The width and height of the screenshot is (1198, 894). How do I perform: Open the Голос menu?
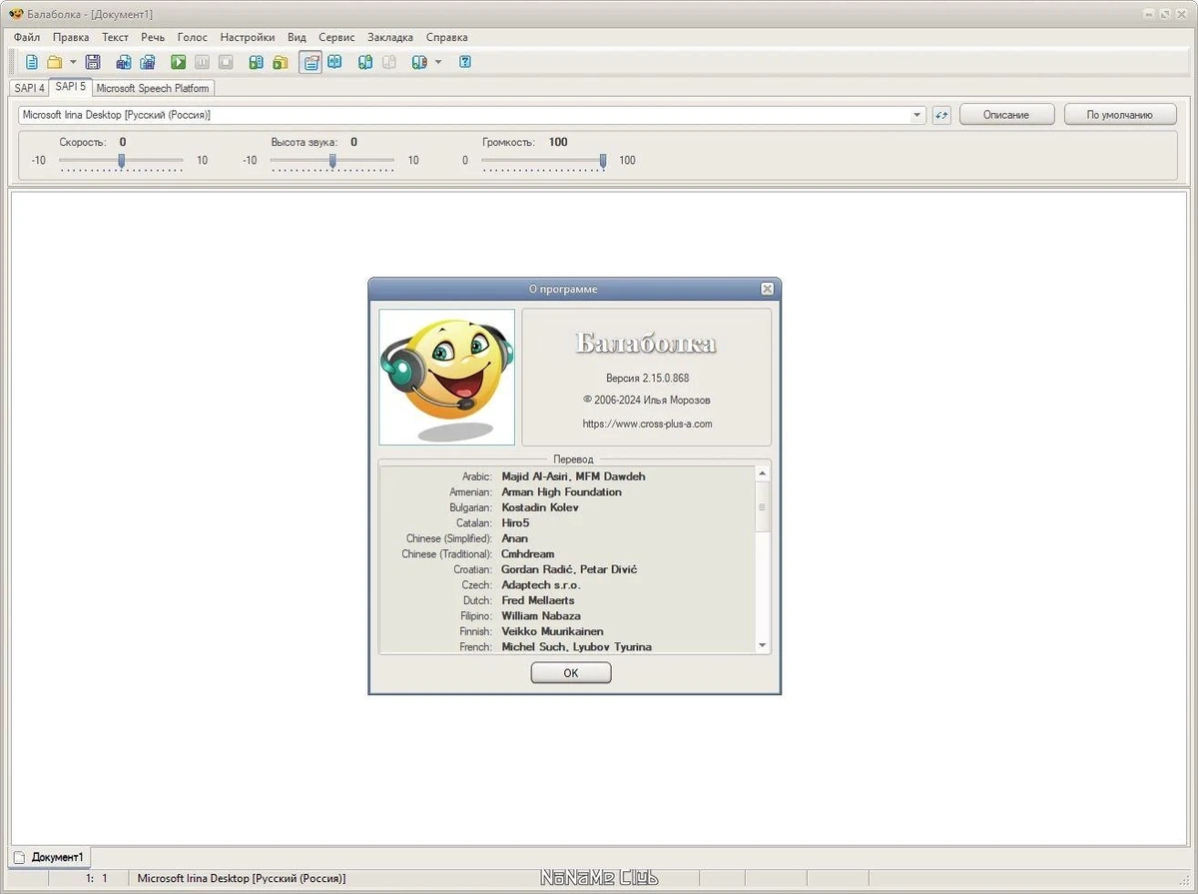(x=193, y=37)
